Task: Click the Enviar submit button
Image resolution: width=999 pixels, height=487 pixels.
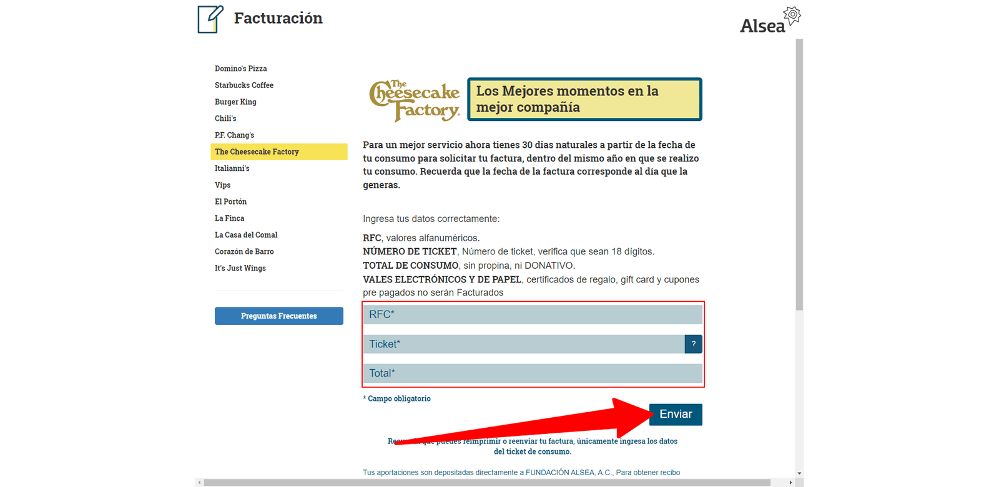Action: (x=676, y=415)
